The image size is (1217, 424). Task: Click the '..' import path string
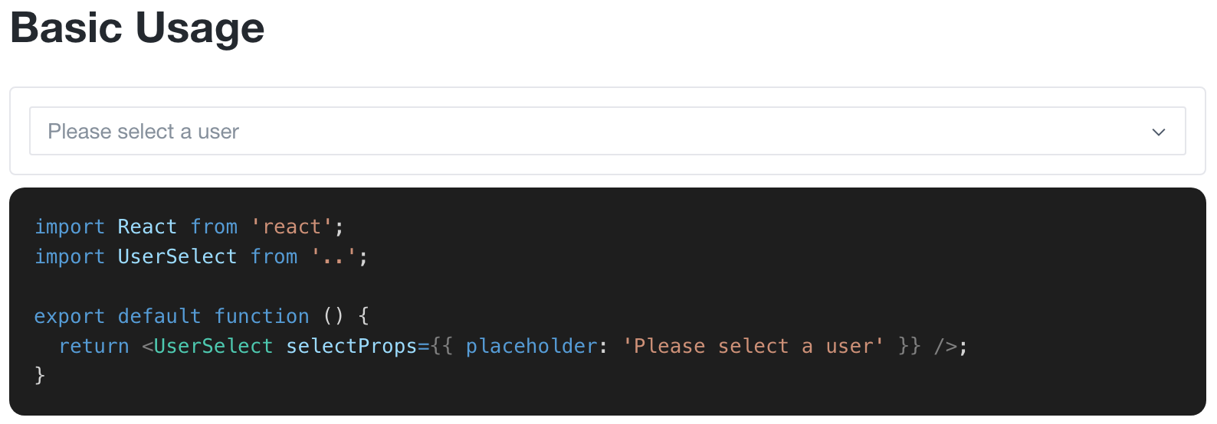pyautogui.click(x=333, y=257)
